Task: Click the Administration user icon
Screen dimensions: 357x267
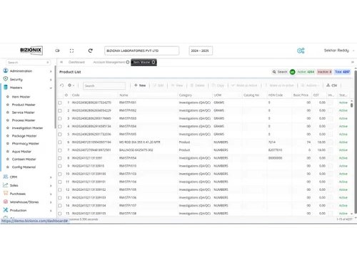Action: coord(6,70)
